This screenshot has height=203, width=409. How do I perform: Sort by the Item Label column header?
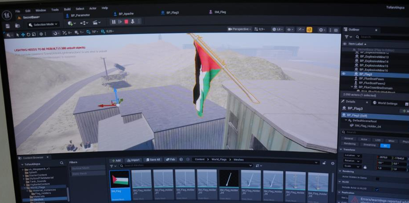point(357,44)
